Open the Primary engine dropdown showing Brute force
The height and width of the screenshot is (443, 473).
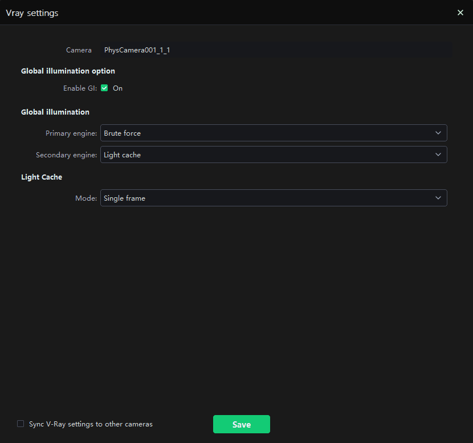(x=267, y=133)
